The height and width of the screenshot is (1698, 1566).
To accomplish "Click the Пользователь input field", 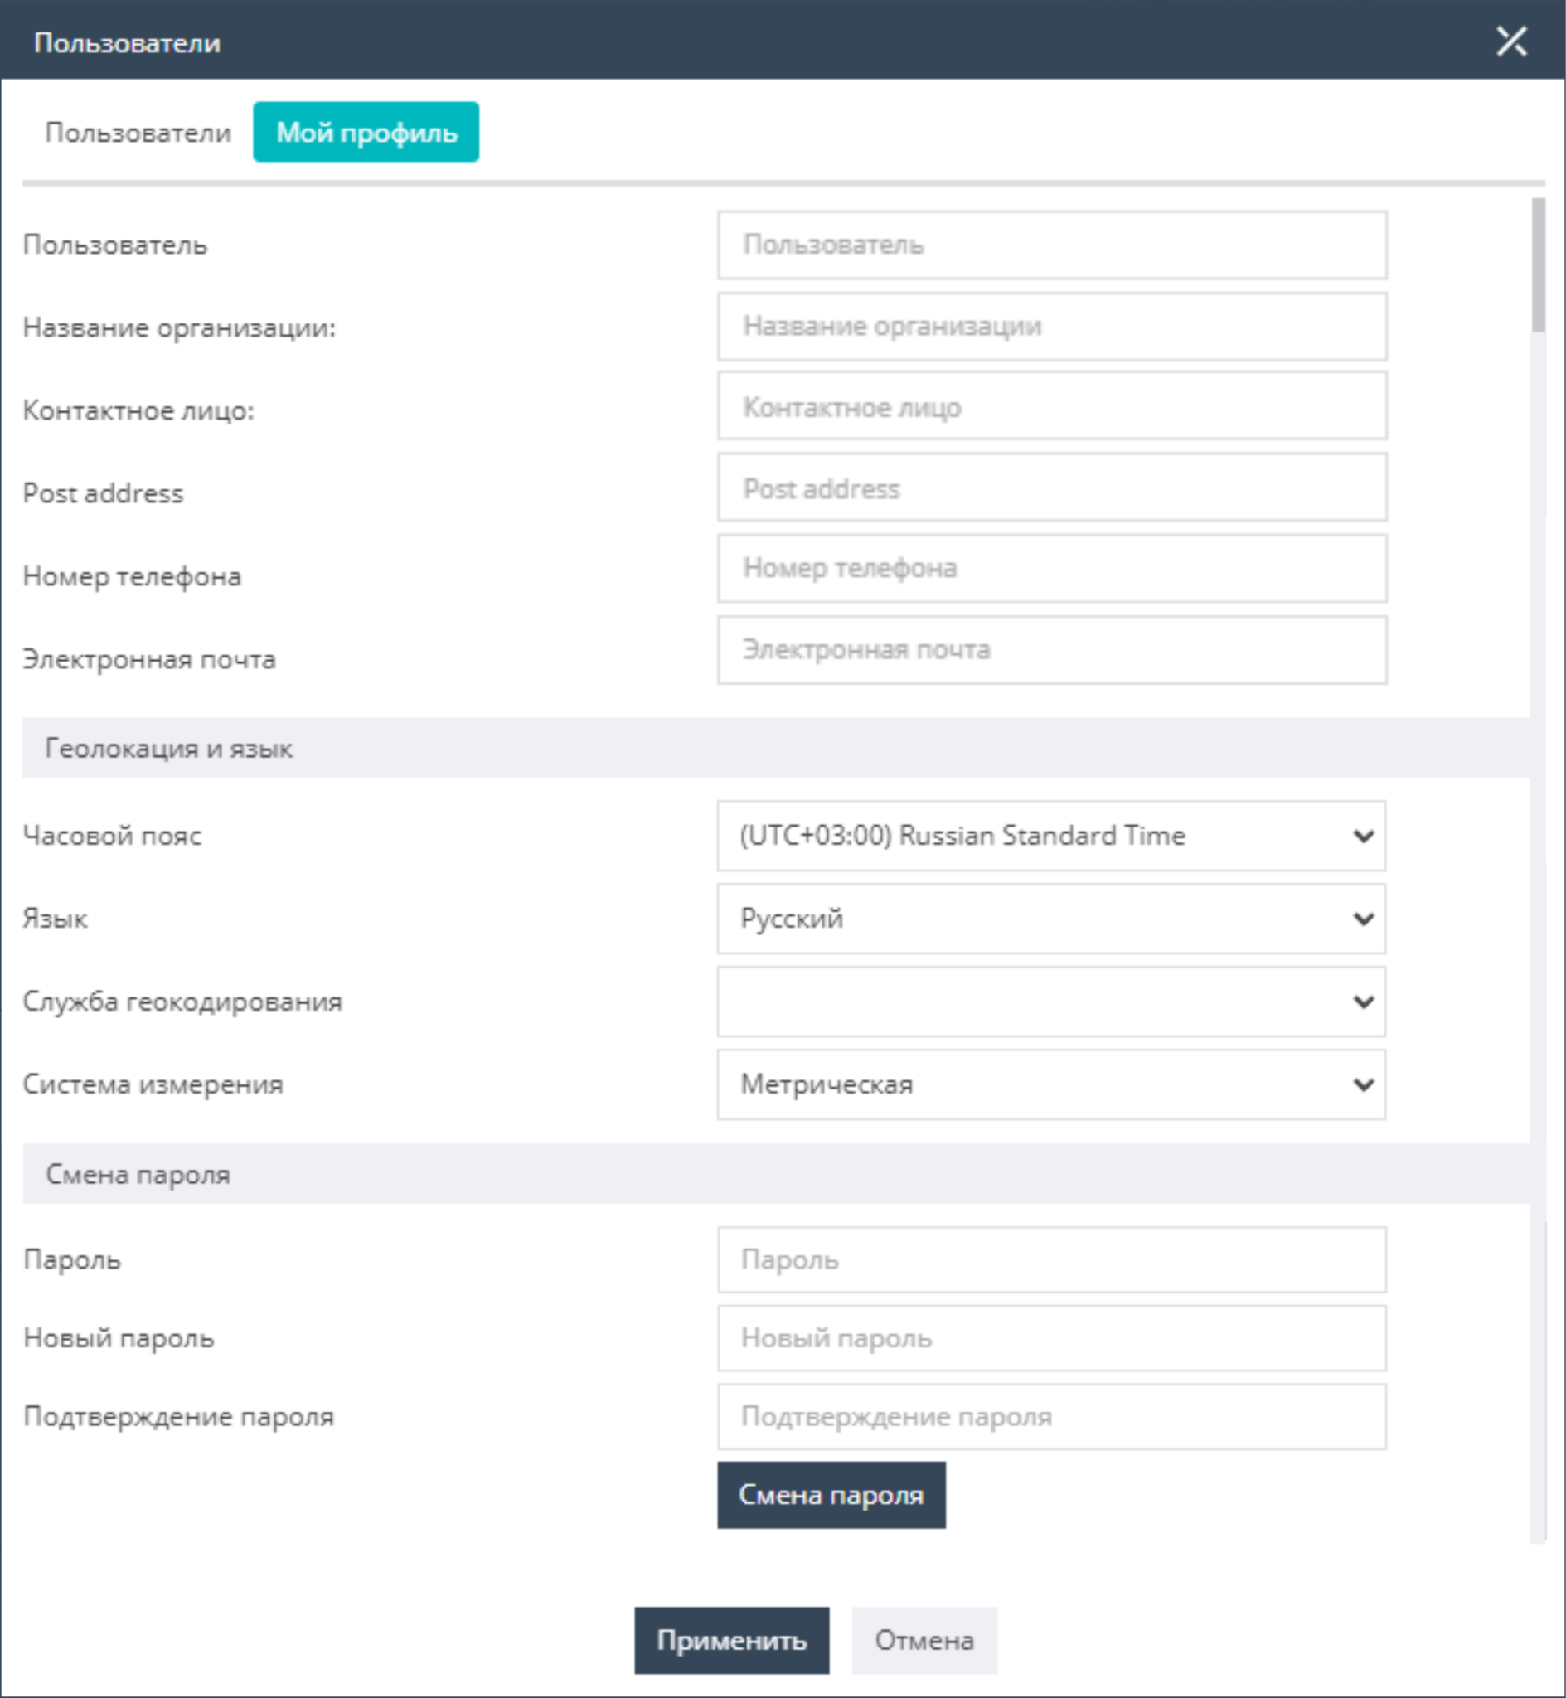I will (x=1052, y=245).
